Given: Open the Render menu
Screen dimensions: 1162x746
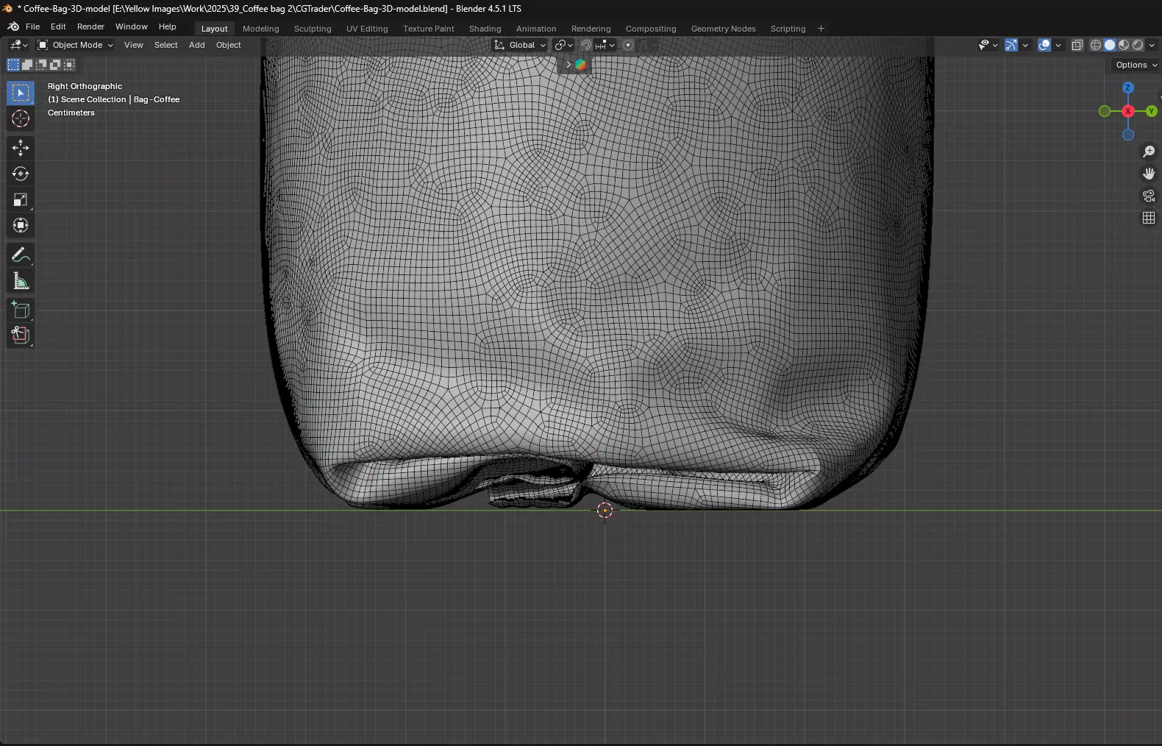Looking at the screenshot, I should (x=90, y=26).
